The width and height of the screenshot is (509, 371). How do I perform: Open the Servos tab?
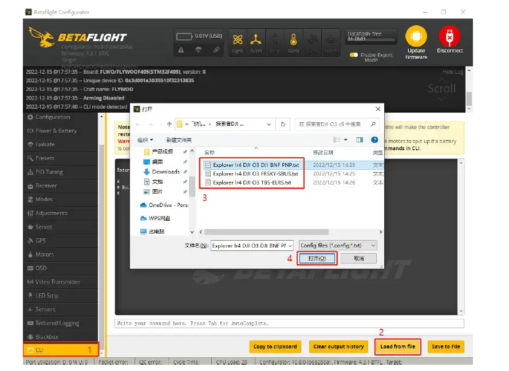point(60,227)
